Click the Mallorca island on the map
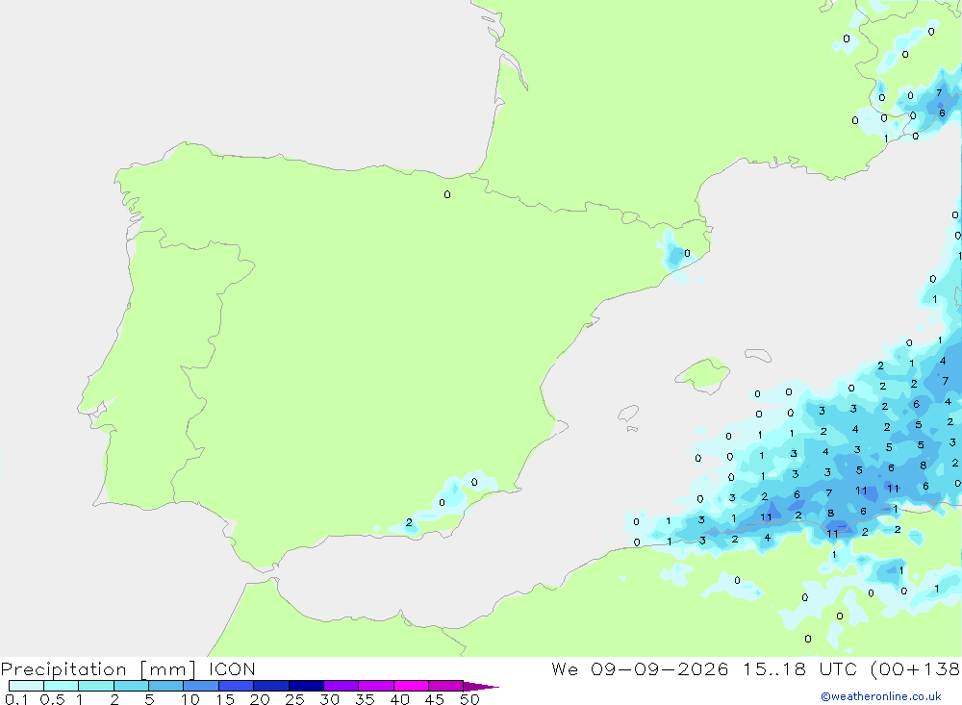Image resolution: width=962 pixels, height=705 pixels. pyautogui.click(x=703, y=374)
